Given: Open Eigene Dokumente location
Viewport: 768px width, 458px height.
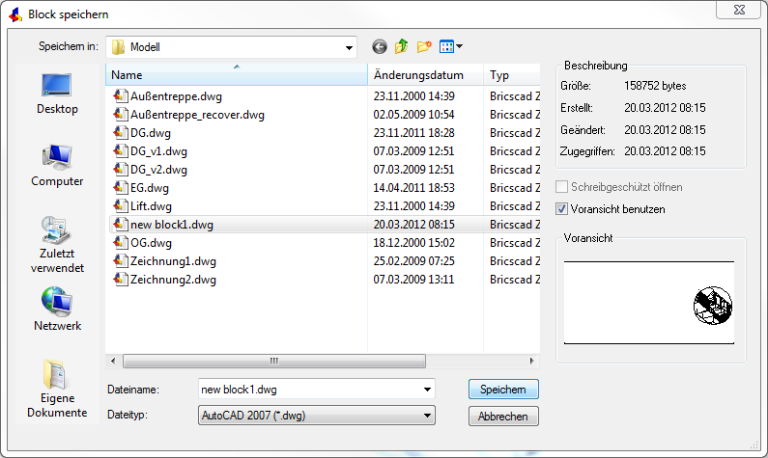Looking at the screenshot, I should (57, 390).
